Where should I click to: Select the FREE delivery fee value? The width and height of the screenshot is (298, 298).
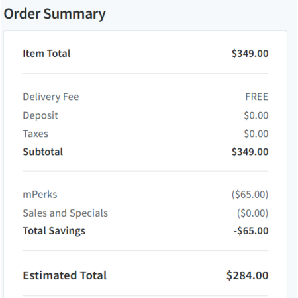coord(257,97)
